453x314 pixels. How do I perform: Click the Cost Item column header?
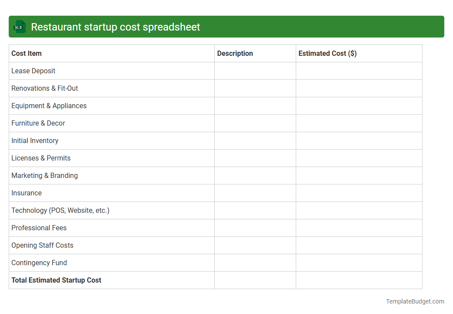[x=26, y=53]
